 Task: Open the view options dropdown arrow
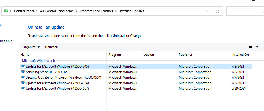click(x=257, y=47)
